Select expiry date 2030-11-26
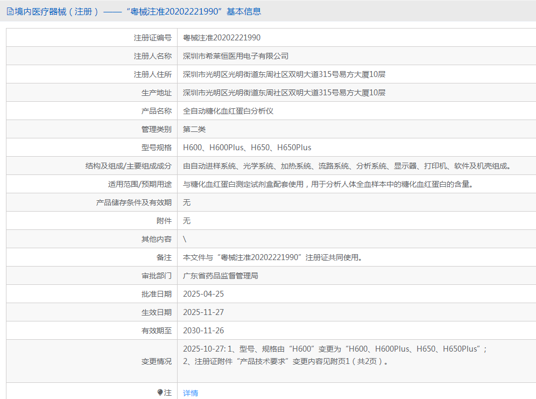This screenshot has height=399, width=536. (203, 331)
